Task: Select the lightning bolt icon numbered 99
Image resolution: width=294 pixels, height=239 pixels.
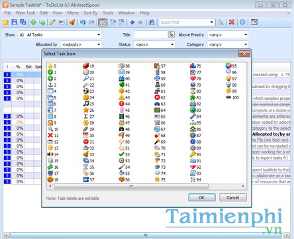Action: pyautogui.click(x=228, y=91)
